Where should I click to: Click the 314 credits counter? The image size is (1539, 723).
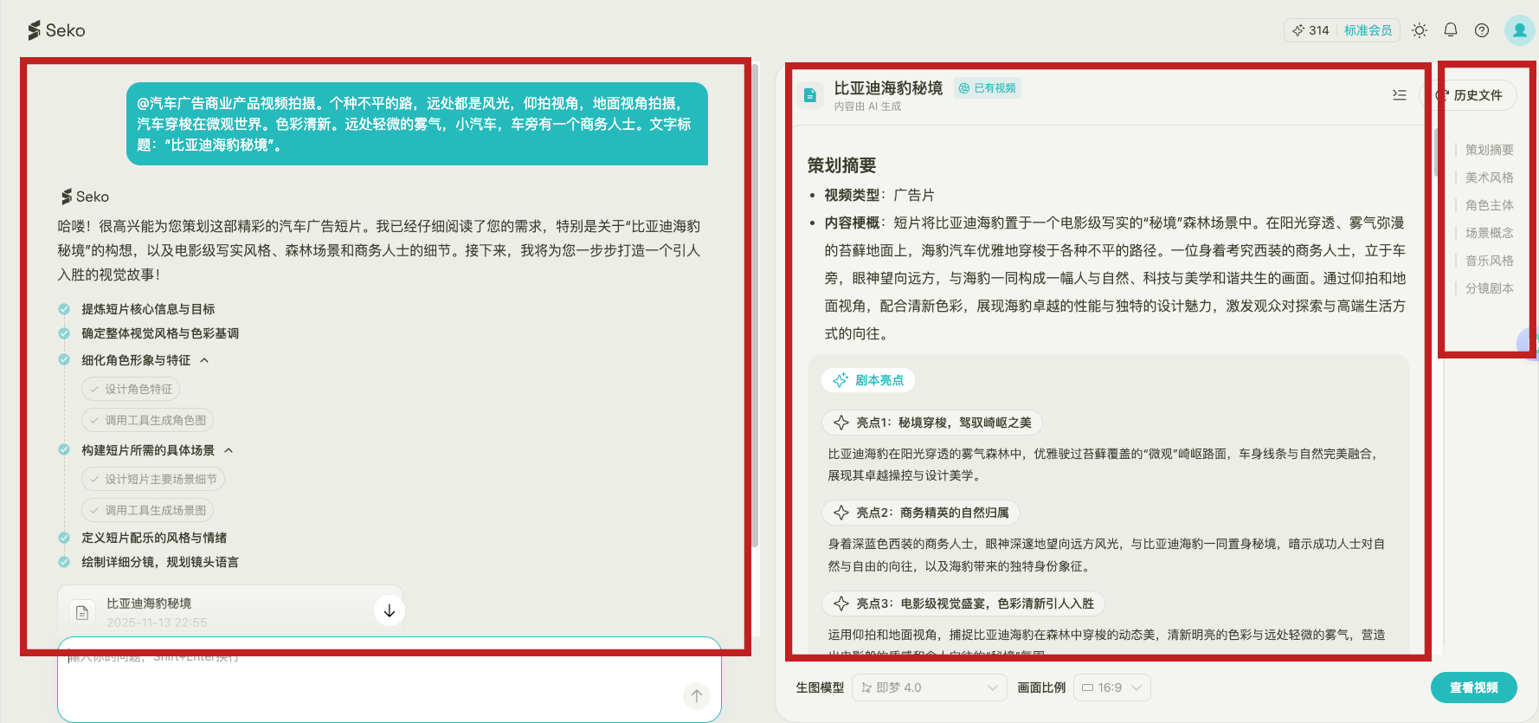(x=1310, y=30)
